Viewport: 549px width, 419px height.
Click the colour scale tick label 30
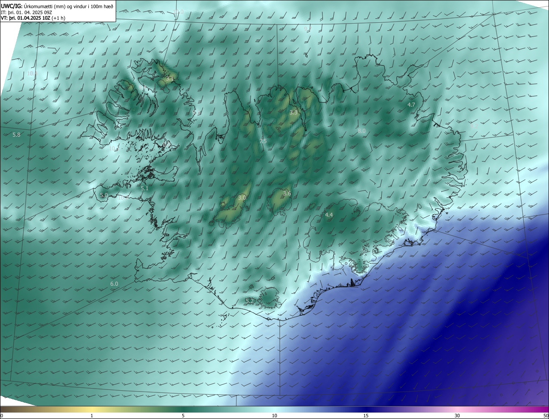tap(457, 416)
